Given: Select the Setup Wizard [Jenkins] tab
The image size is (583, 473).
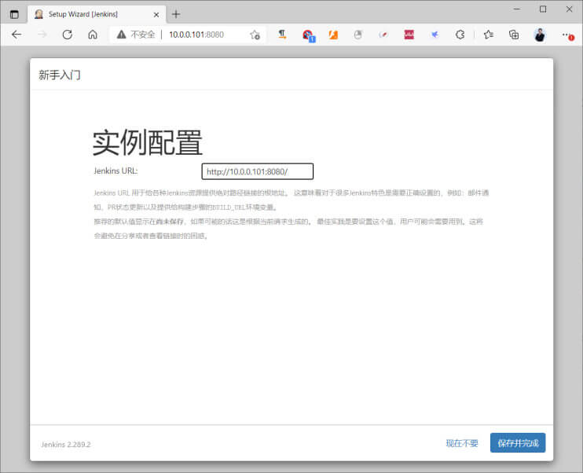Looking at the screenshot, I should (97, 14).
